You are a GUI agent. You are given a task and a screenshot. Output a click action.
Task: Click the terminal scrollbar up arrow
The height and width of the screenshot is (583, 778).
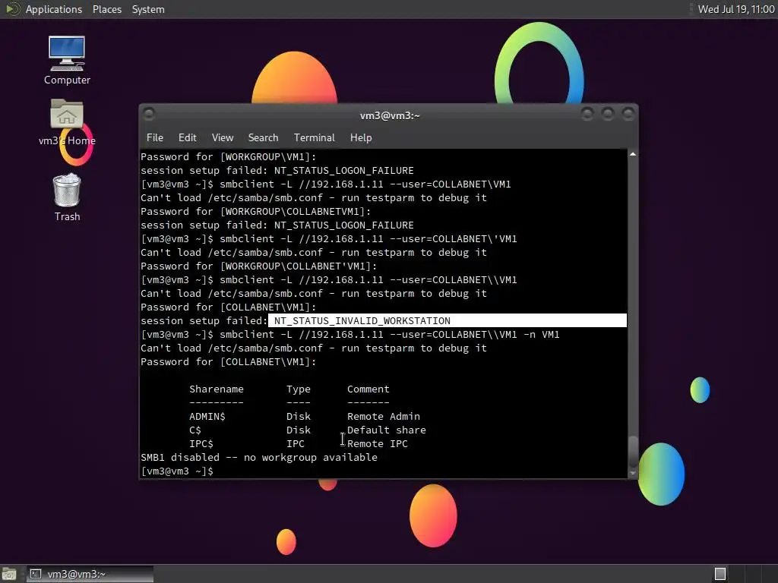(x=633, y=155)
